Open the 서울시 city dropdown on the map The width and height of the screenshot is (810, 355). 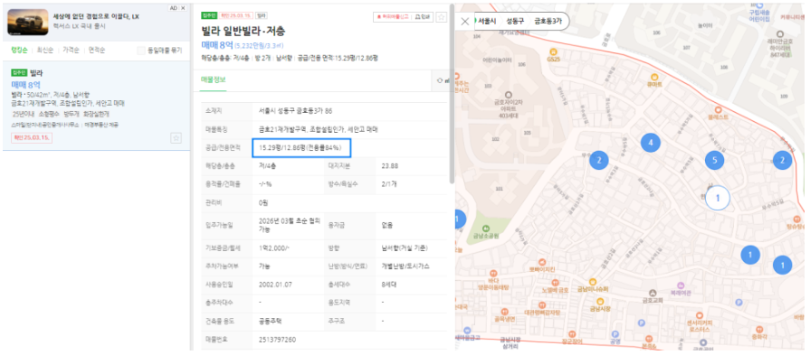[x=486, y=22]
